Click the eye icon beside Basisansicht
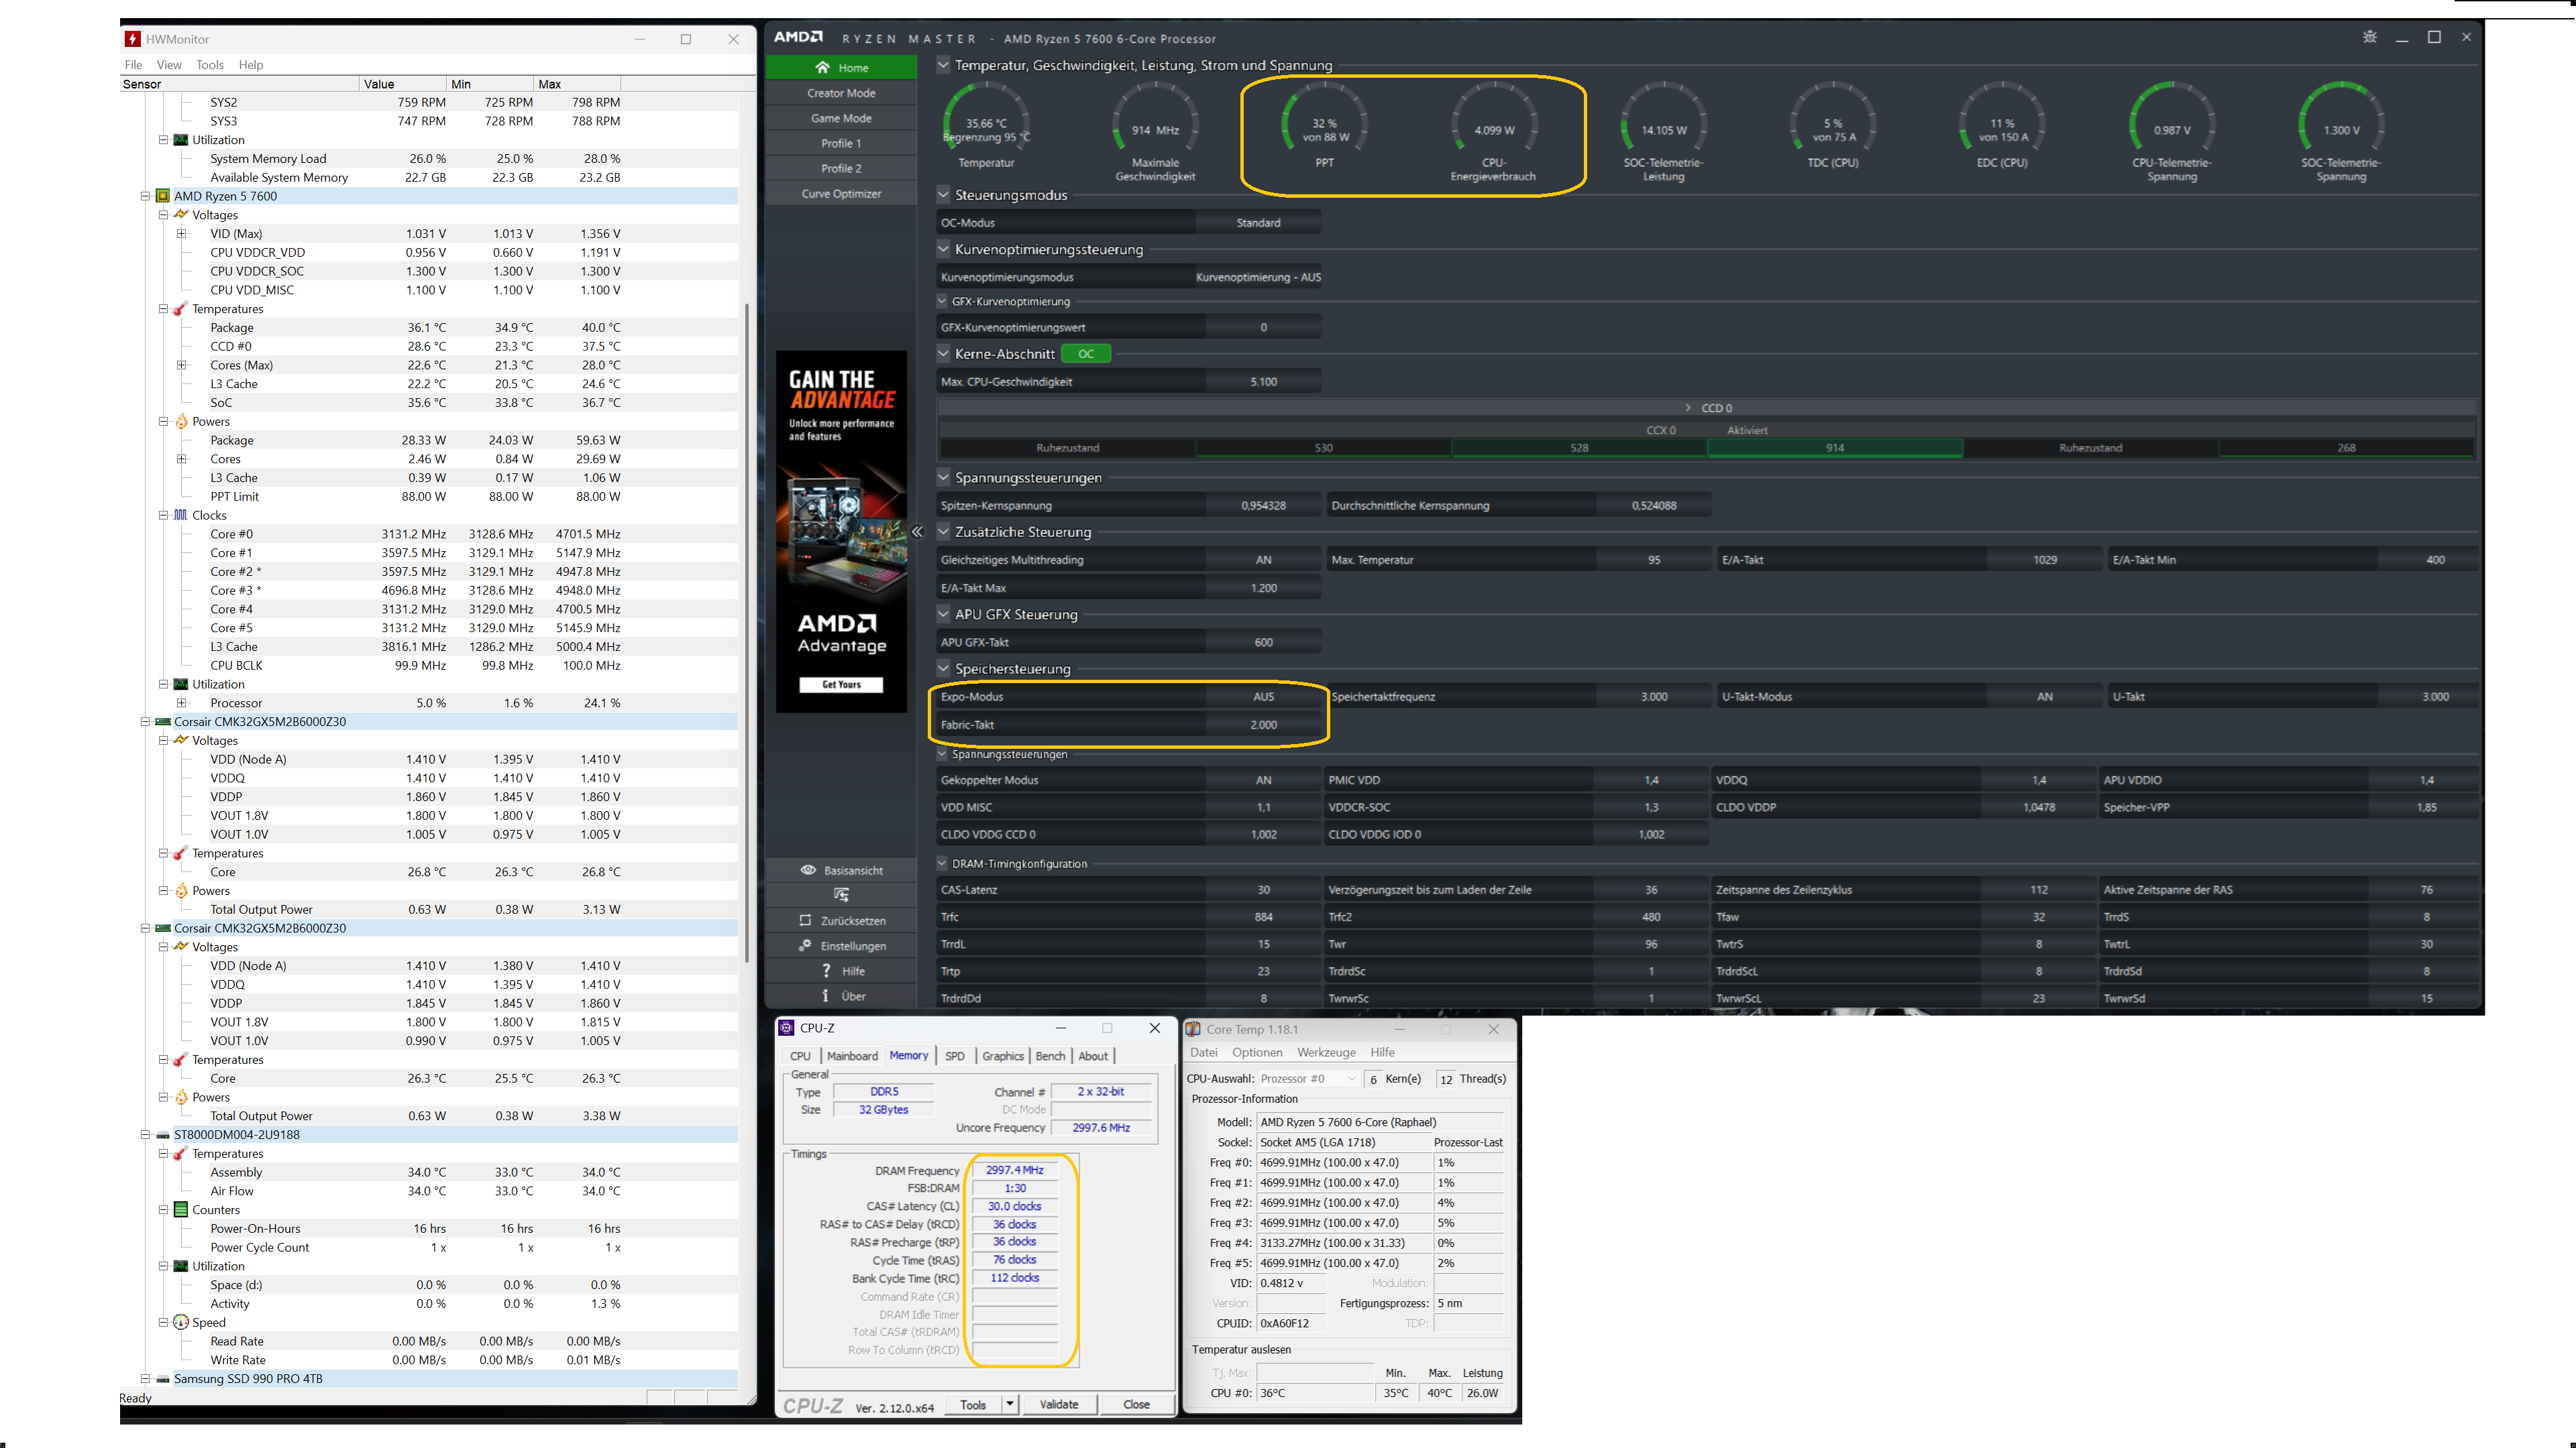Viewport: 2576px width, 1448px height. coord(808,869)
